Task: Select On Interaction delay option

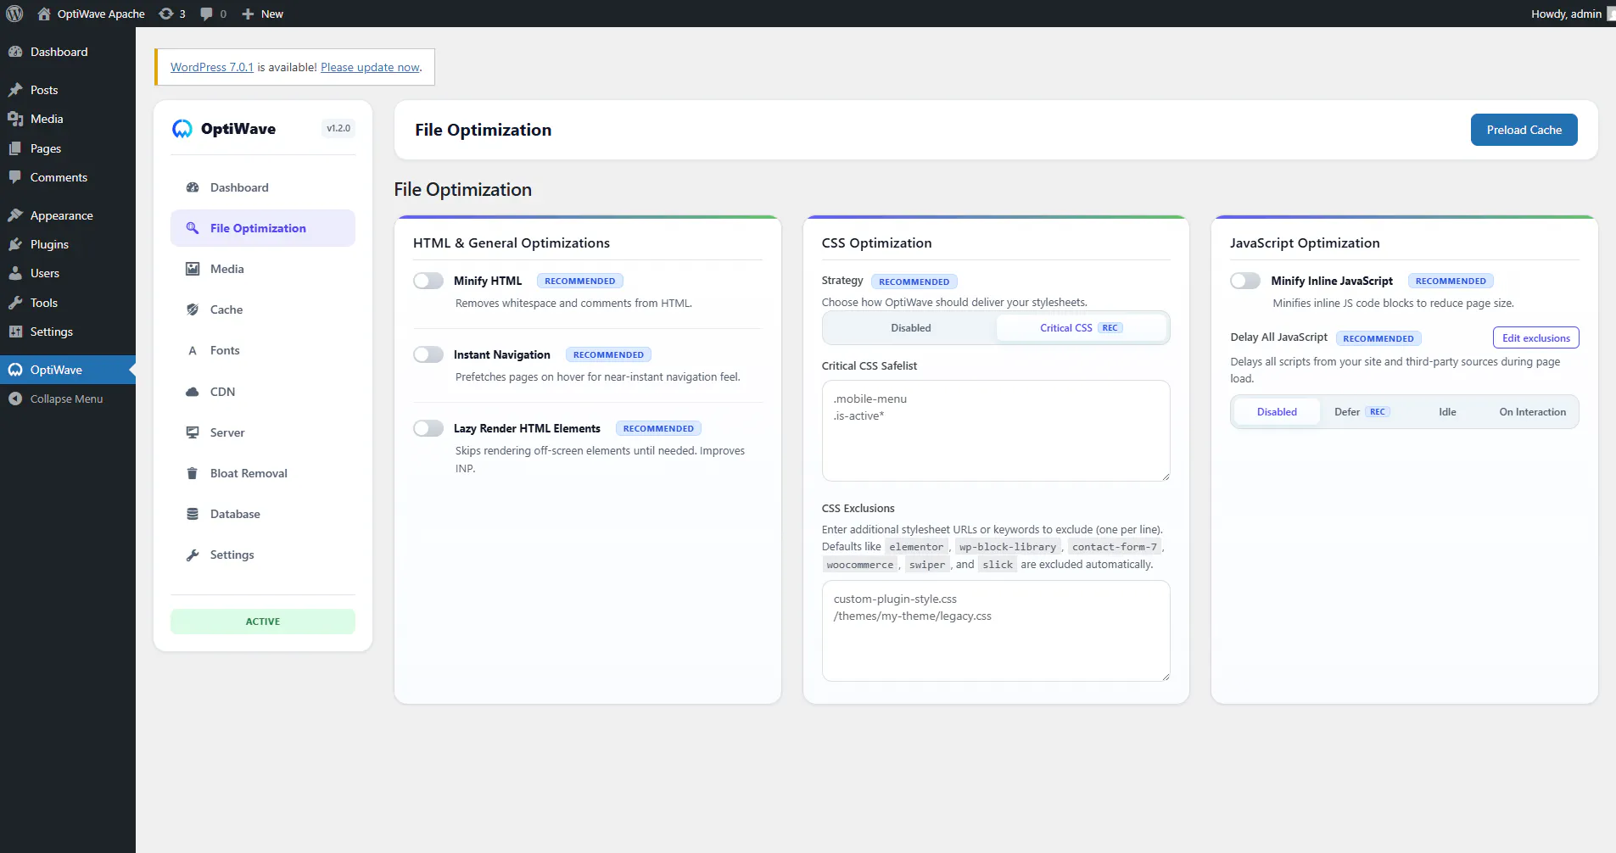Action: coord(1532,412)
